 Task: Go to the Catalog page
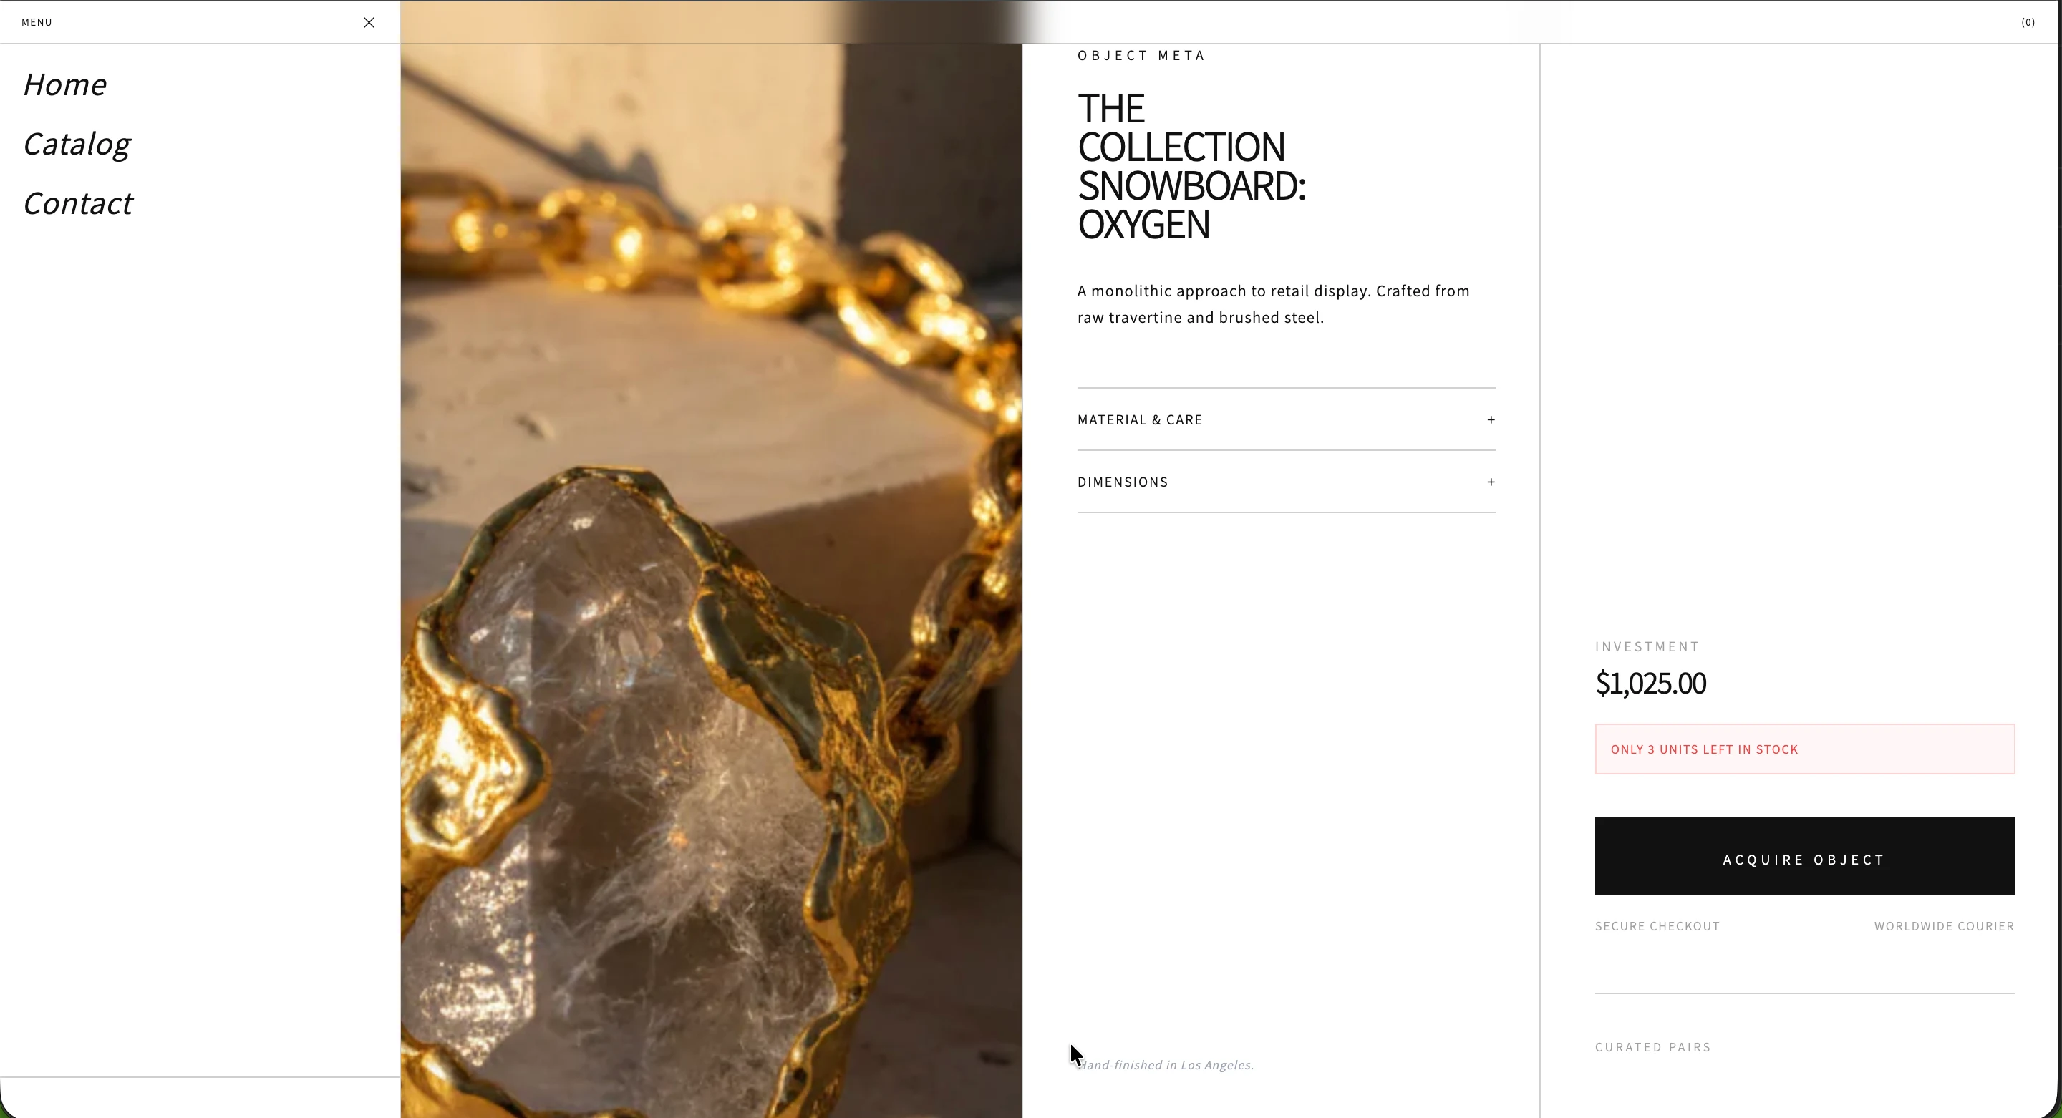click(x=77, y=144)
